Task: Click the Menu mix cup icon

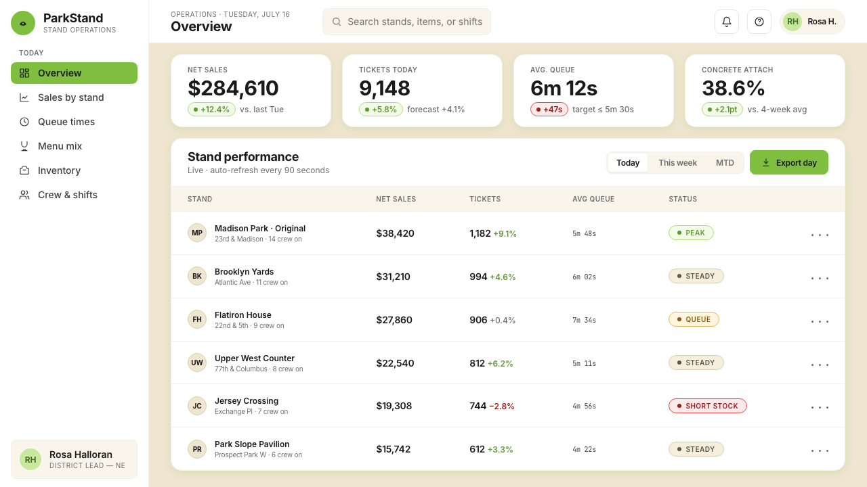Action: (24, 146)
